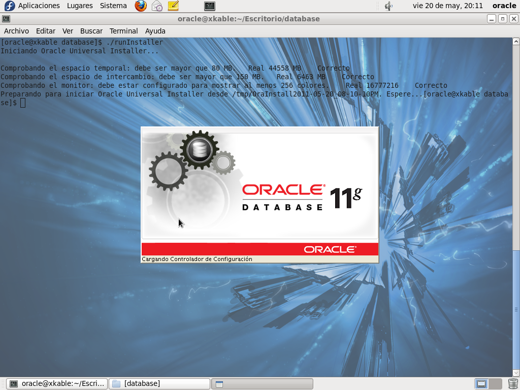Click the Fedora logo icon
This screenshot has width=520, height=390.
click(10, 6)
